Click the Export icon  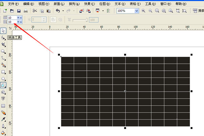coord(88,11)
